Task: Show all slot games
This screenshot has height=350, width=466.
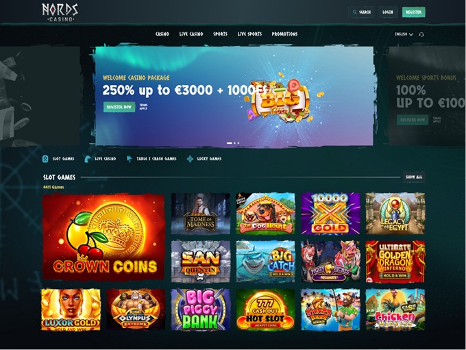Action: coord(414,177)
